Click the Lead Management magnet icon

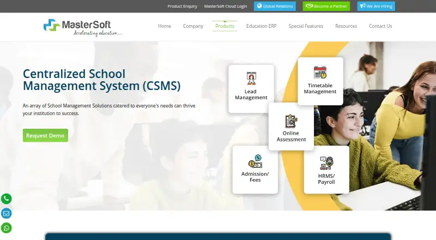pos(251,79)
